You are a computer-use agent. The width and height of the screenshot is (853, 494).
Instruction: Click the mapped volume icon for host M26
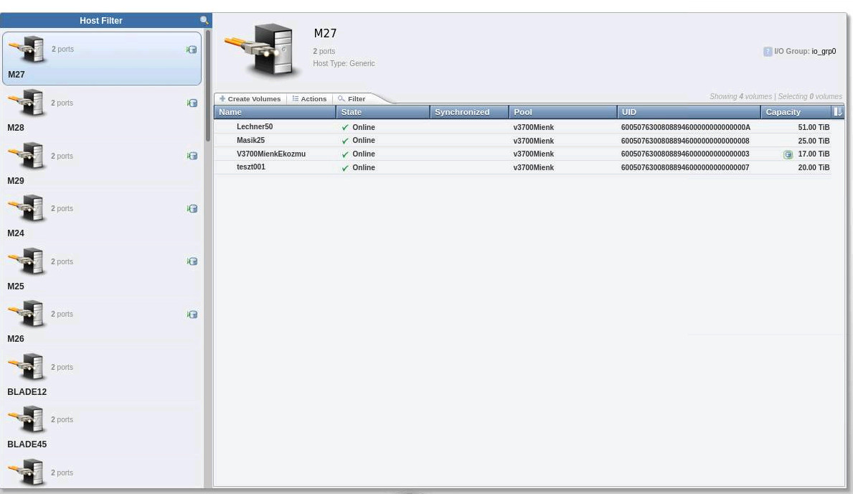[x=192, y=314]
